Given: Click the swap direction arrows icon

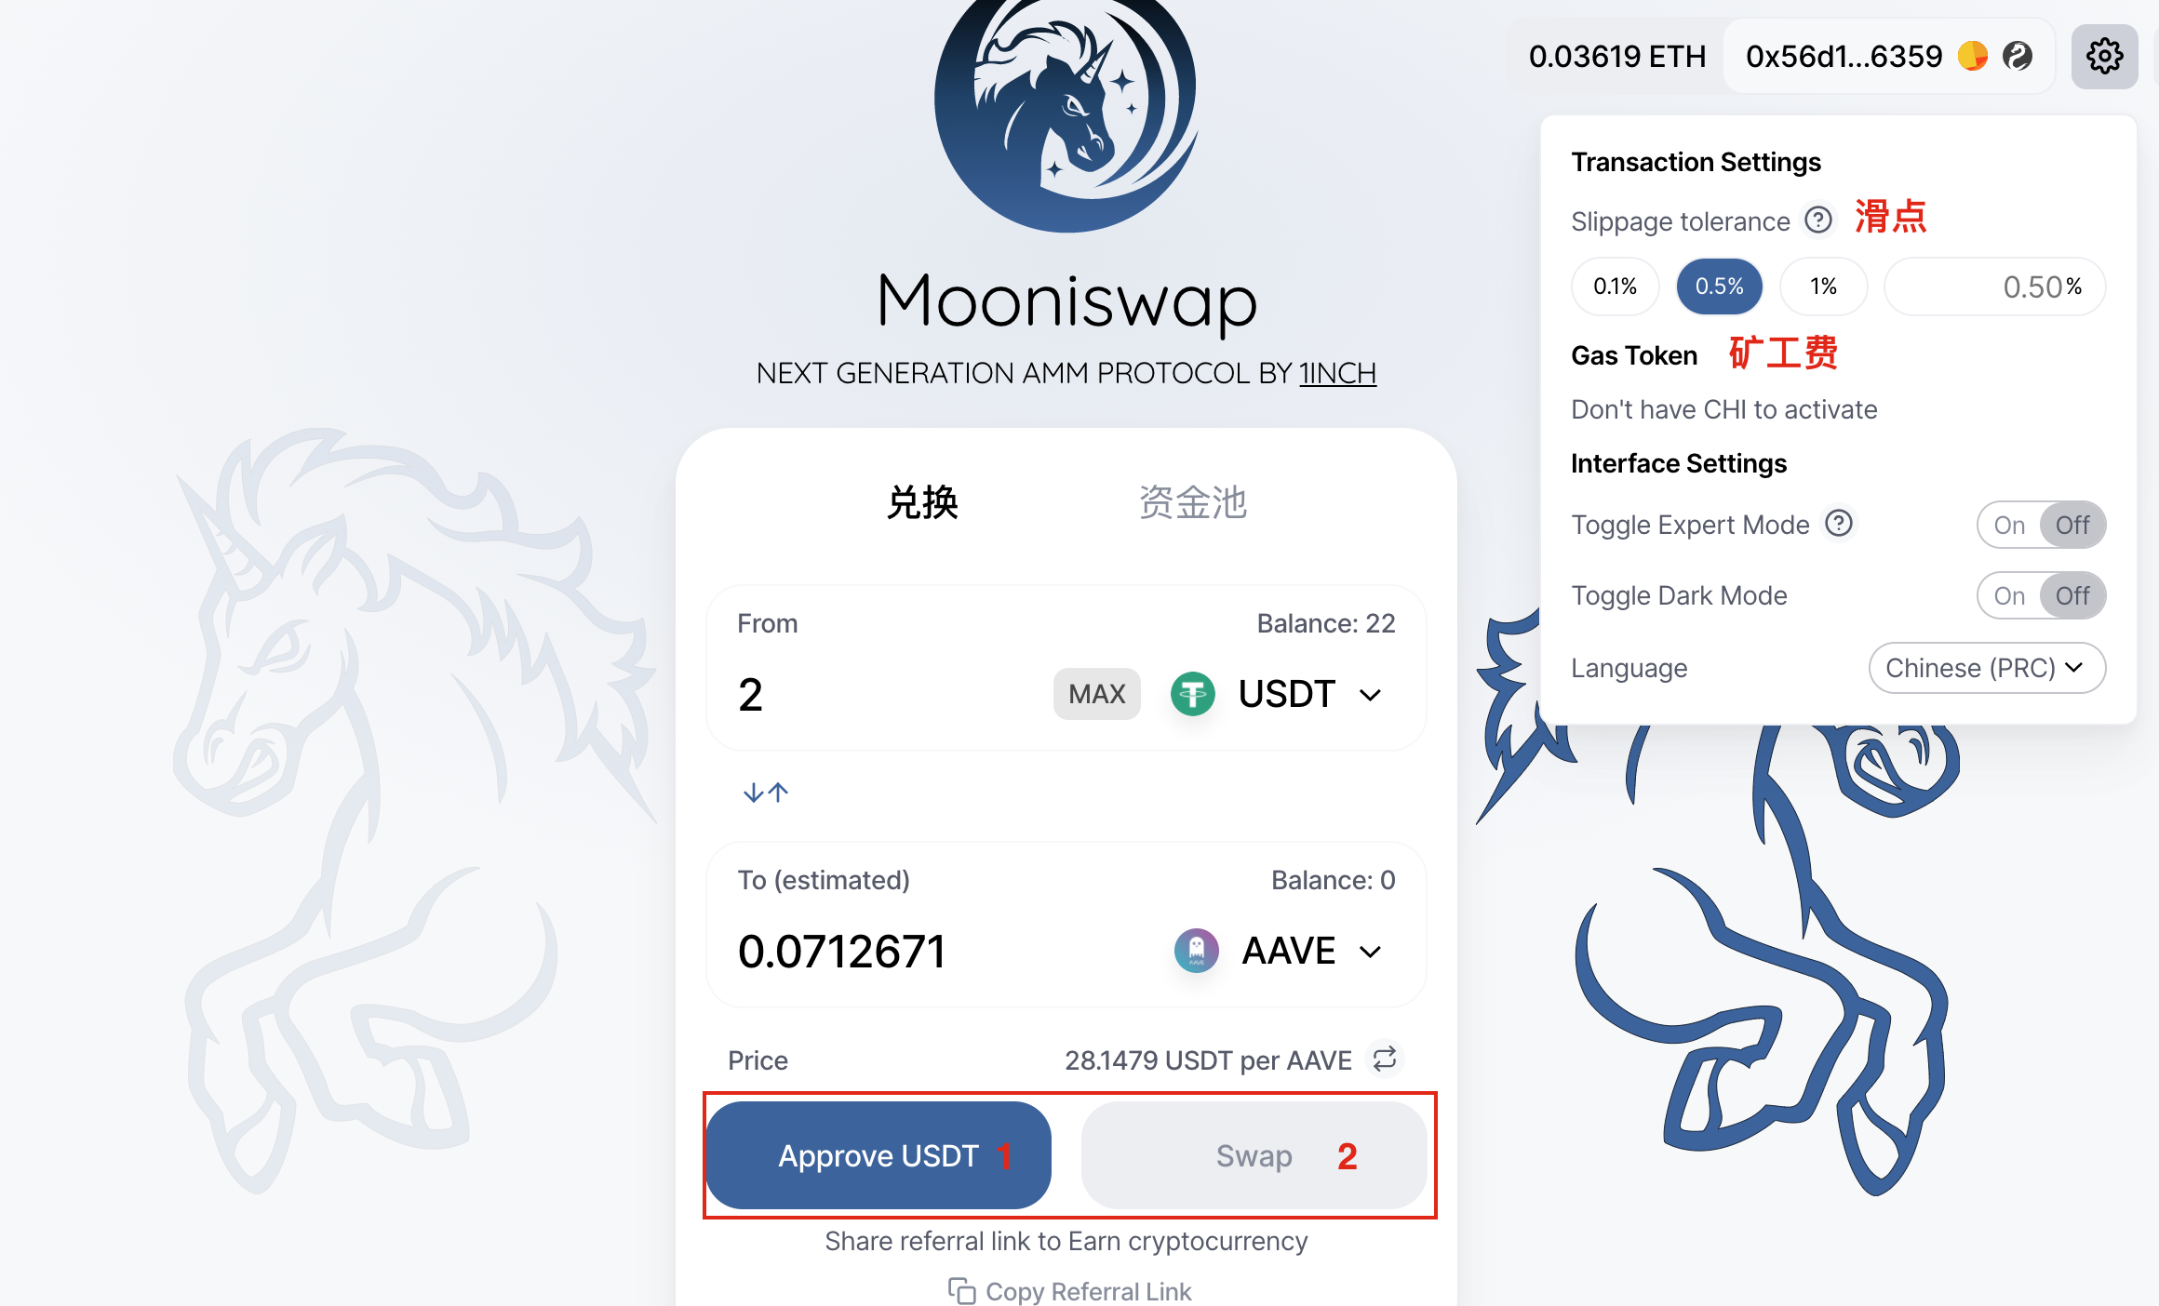Looking at the screenshot, I should coord(766,793).
